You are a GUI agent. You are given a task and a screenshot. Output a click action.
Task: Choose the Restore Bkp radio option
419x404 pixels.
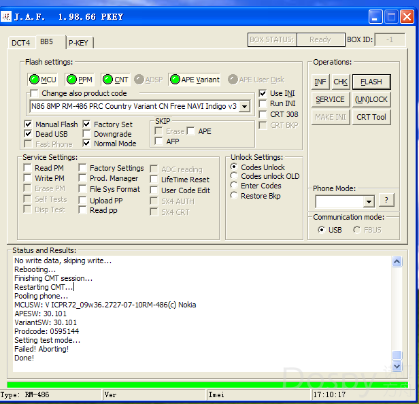pos(234,196)
